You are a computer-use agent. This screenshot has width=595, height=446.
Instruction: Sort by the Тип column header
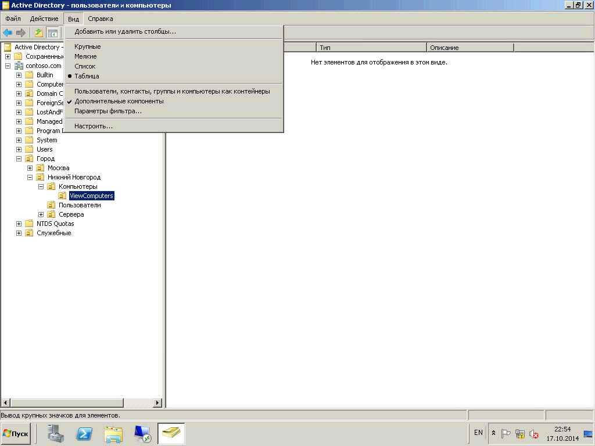(371, 48)
